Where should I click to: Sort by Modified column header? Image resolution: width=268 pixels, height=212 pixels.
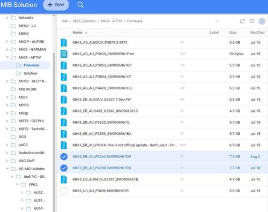(x=257, y=33)
